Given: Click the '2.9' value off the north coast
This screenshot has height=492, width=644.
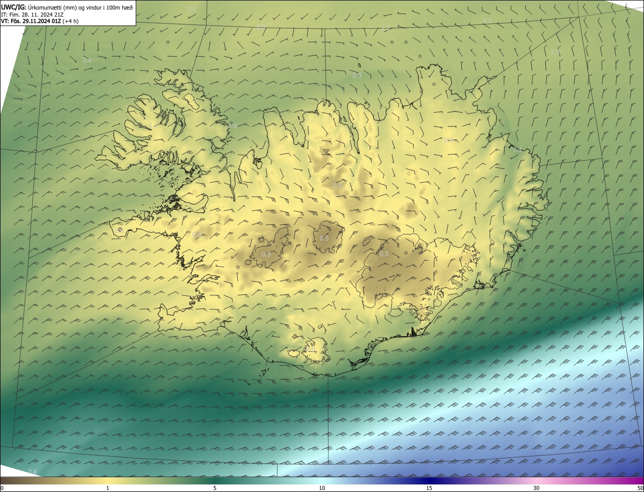Looking at the screenshot, I should click(357, 75).
